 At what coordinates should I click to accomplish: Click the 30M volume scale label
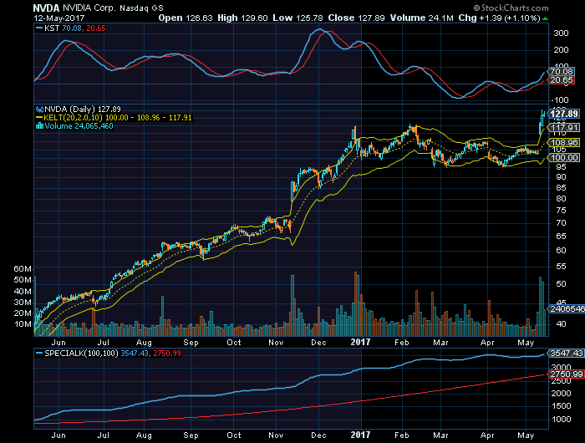[x=23, y=303]
